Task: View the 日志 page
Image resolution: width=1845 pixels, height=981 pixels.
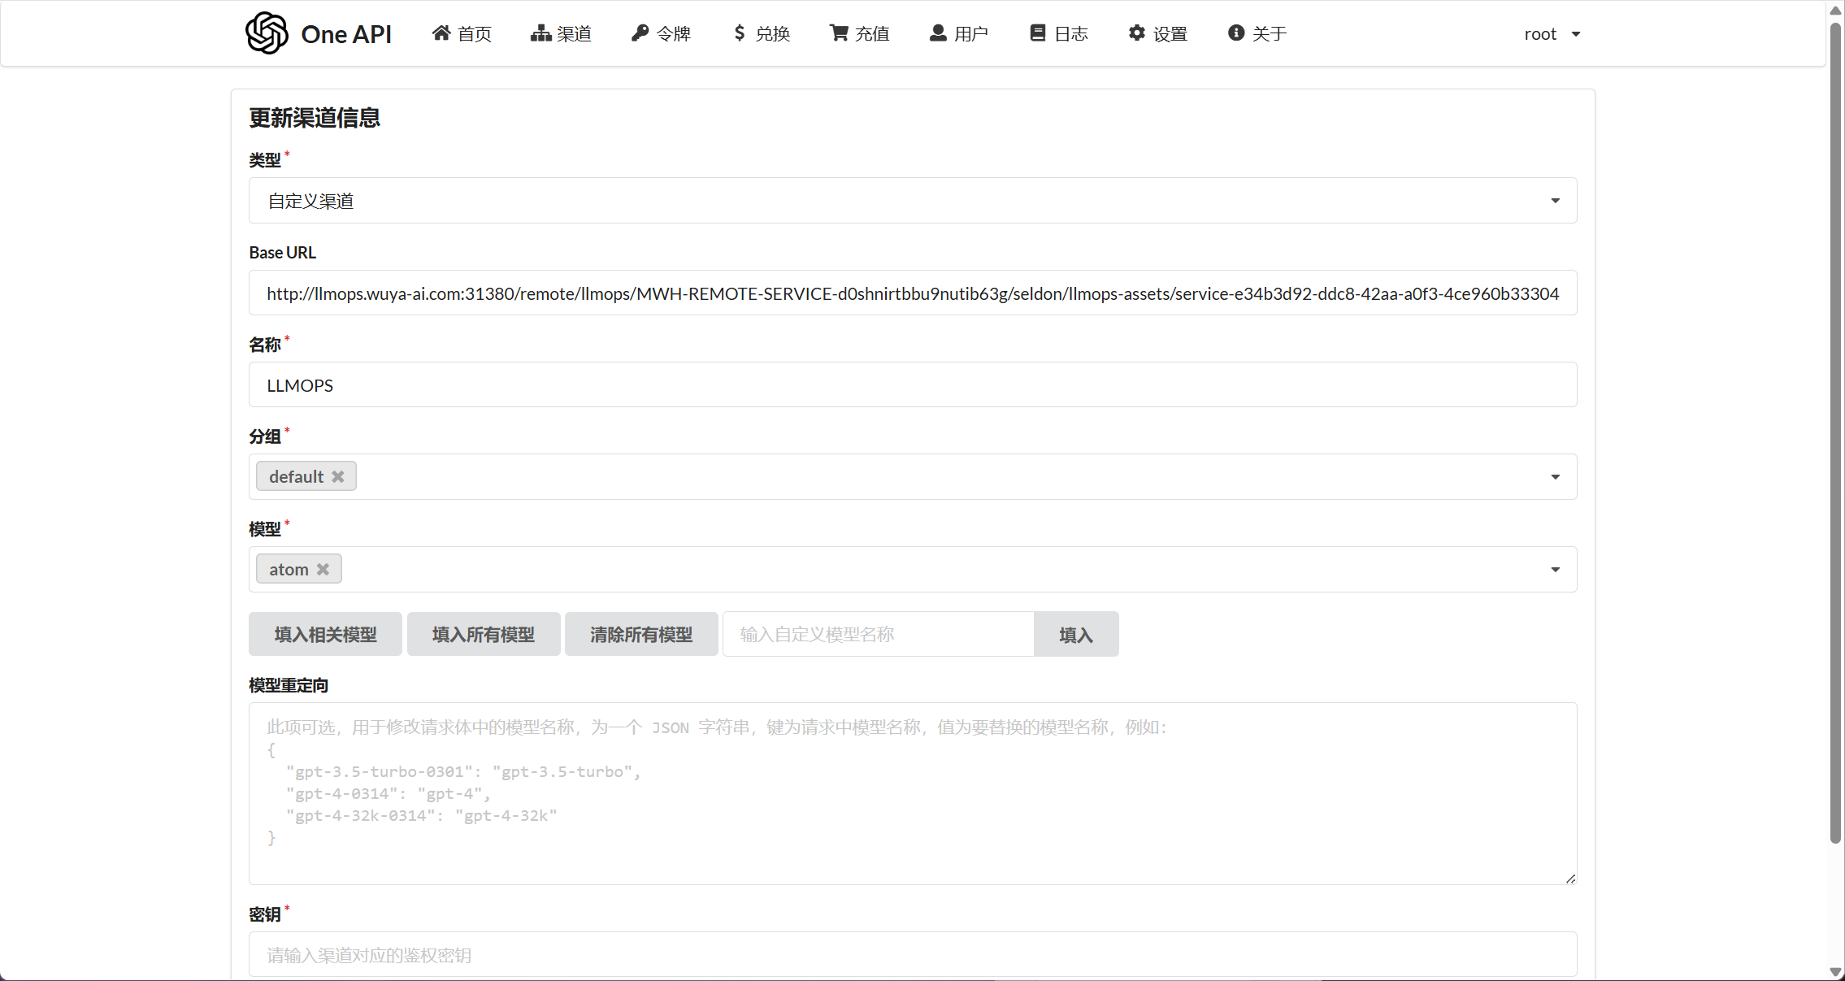Action: pyautogui.click(x=1058, y=33)
